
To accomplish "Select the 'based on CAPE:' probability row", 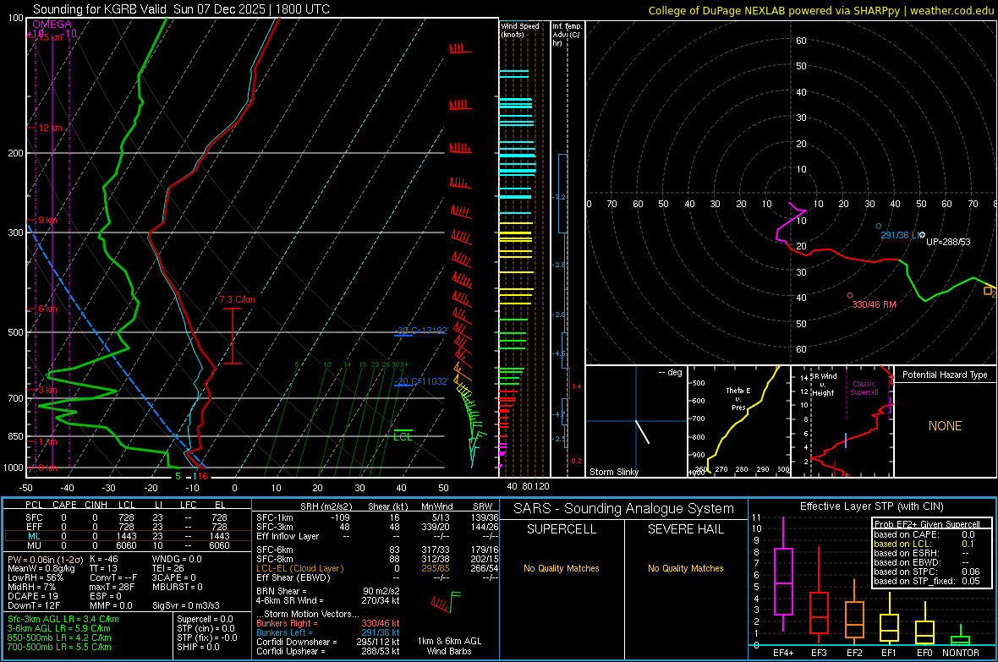I will 924,534.
